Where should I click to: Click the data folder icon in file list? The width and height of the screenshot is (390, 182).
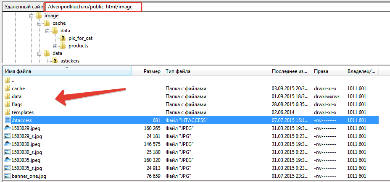coord(8,96)
